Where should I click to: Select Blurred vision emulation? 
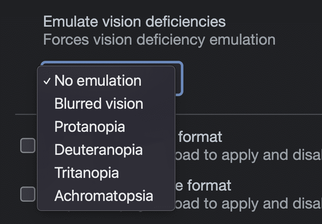click(98, 104)
